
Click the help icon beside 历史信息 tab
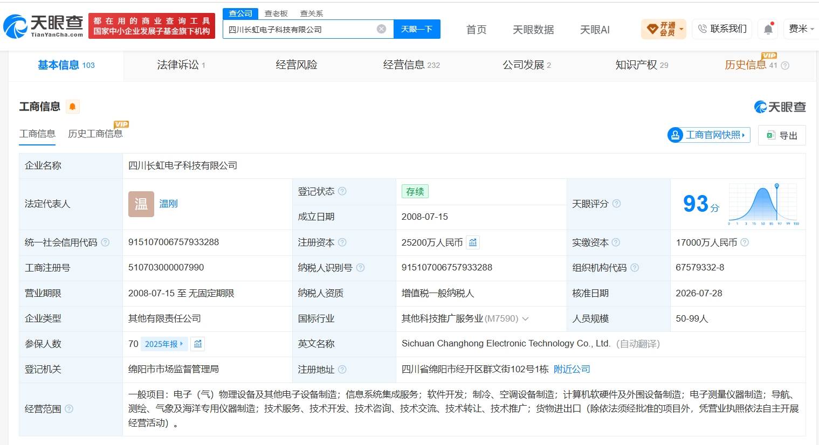[x=785, y=66]
